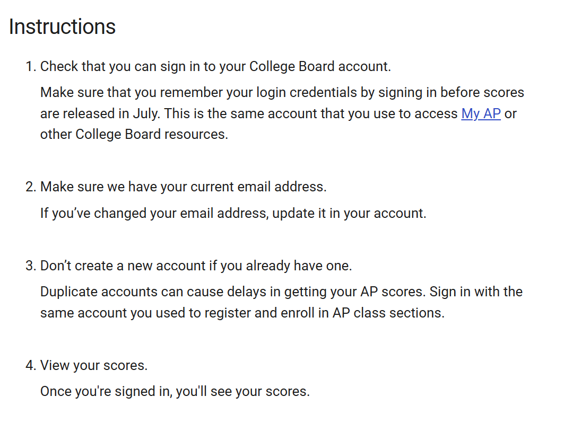Click the word 'or' after My AP link
Screen dimensions: 573x423
(510, 113)
